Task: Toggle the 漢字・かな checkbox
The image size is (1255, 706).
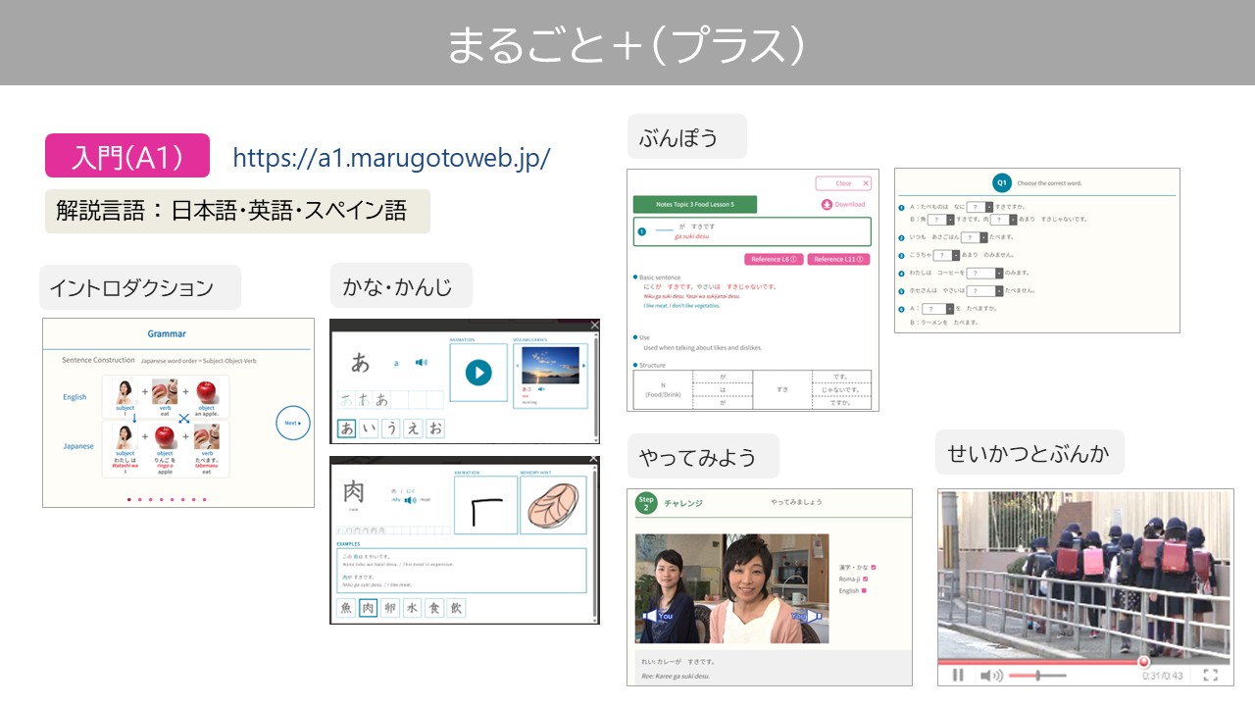Action: point(873,567)
